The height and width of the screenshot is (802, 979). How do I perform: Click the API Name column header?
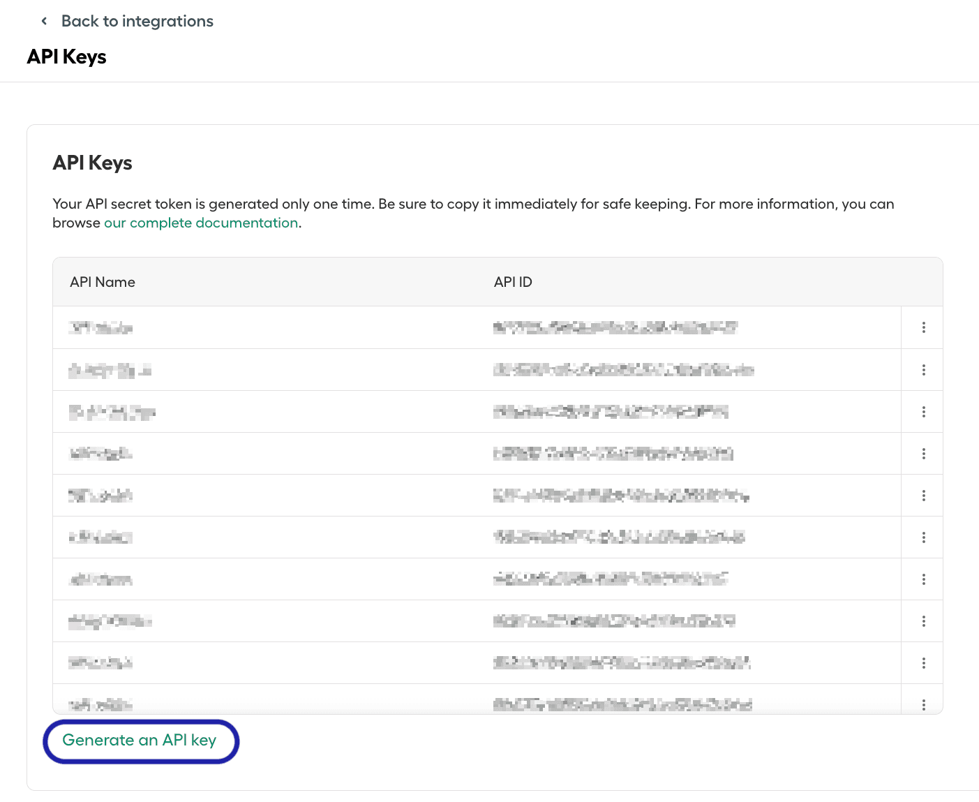[x=103, y=282]
